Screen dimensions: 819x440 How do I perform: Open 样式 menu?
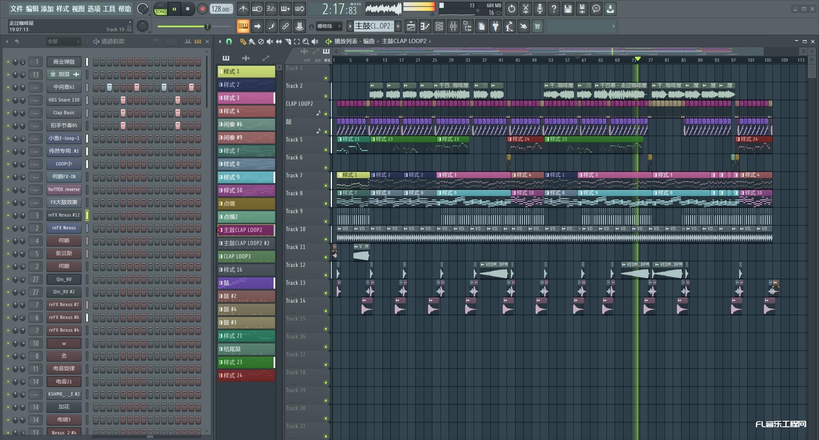pos(63,9)
